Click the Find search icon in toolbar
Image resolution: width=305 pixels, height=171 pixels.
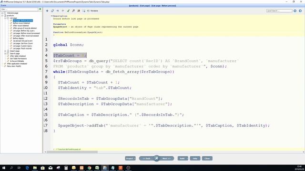click(x=73, y=11)
